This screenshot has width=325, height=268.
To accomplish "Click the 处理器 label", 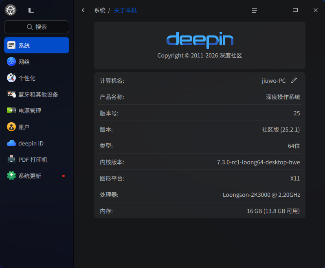I will click(x=109, y=195).
